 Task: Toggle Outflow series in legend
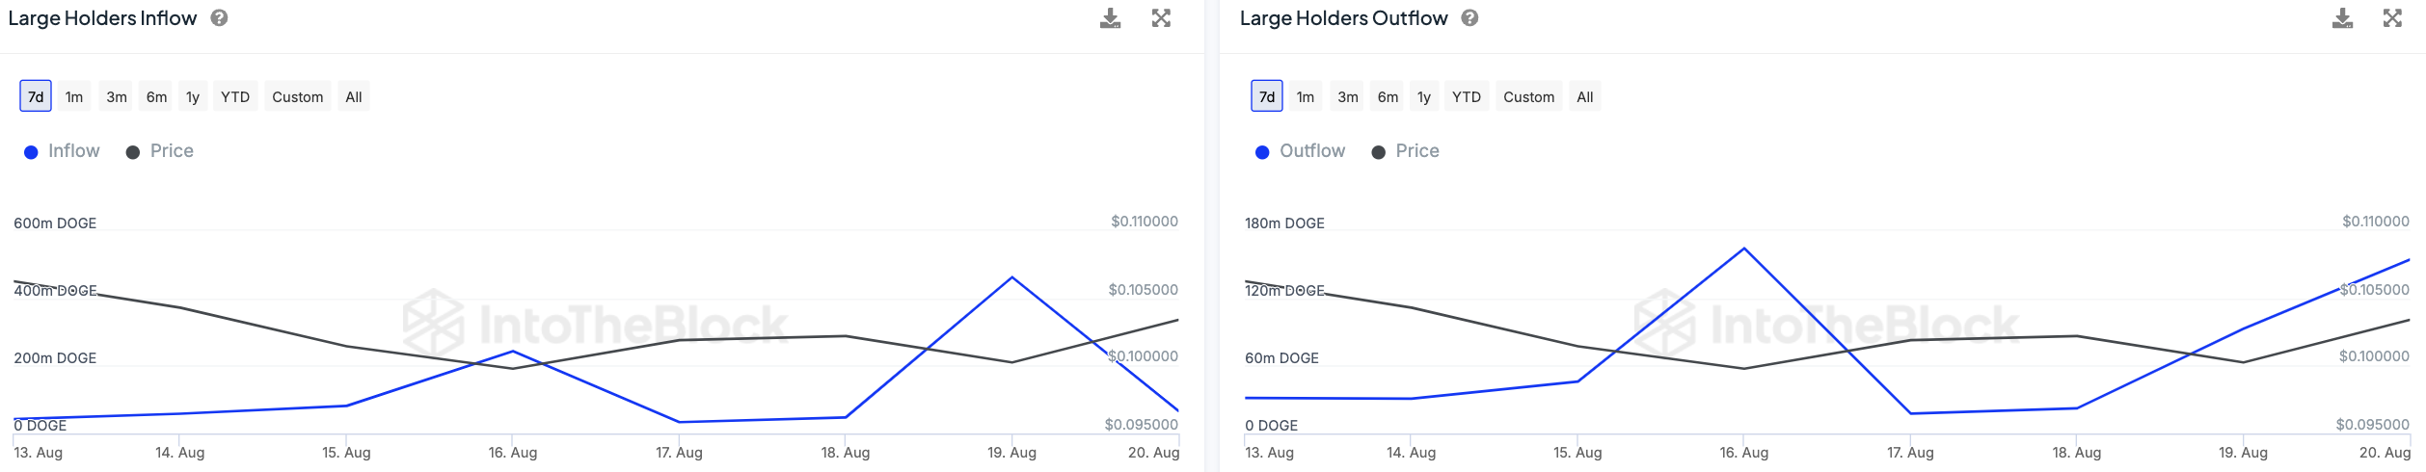(1300, 151)
